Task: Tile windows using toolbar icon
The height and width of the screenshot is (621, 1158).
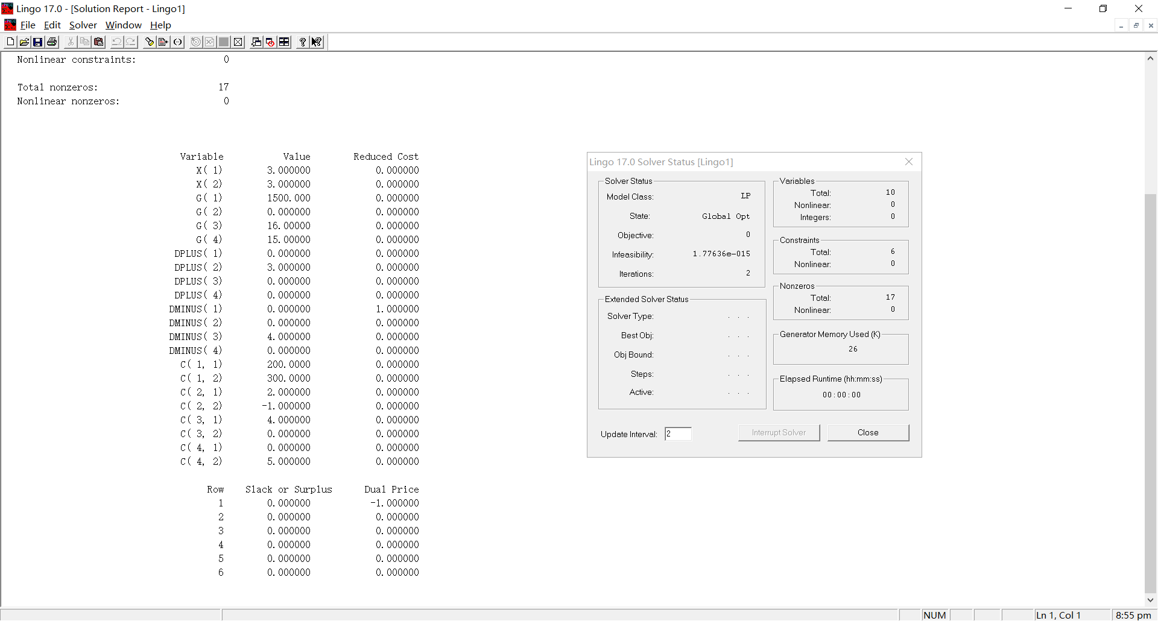Action: 284,42
